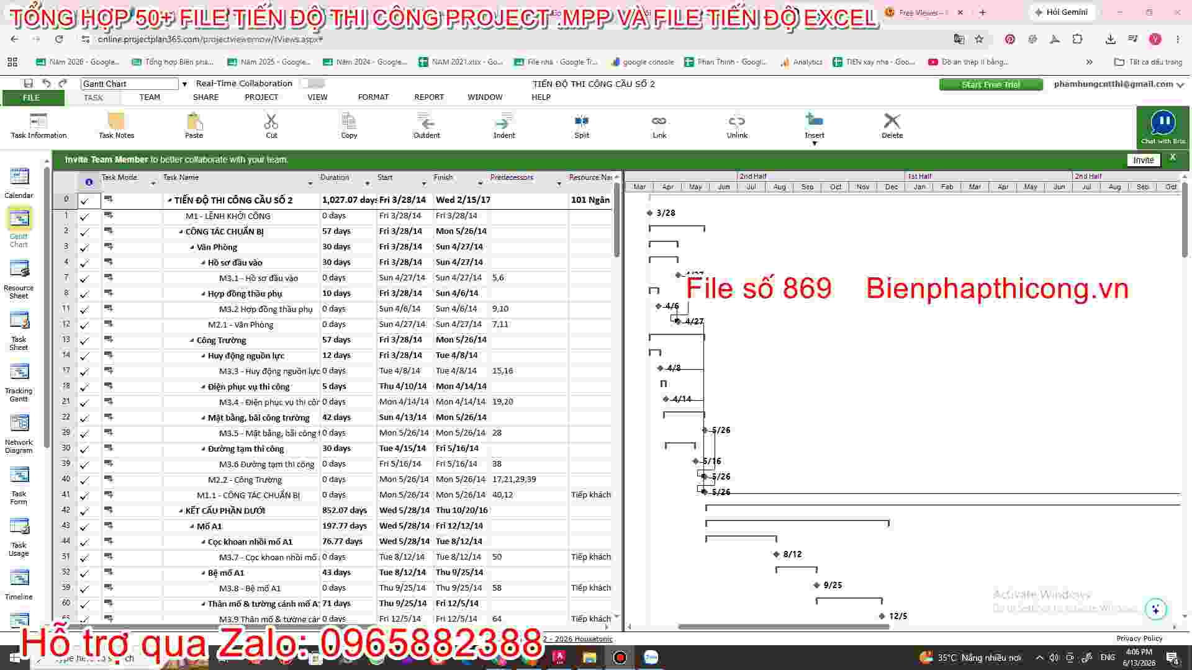Switch to Gantt Chart sidebar view

[19, 218]
